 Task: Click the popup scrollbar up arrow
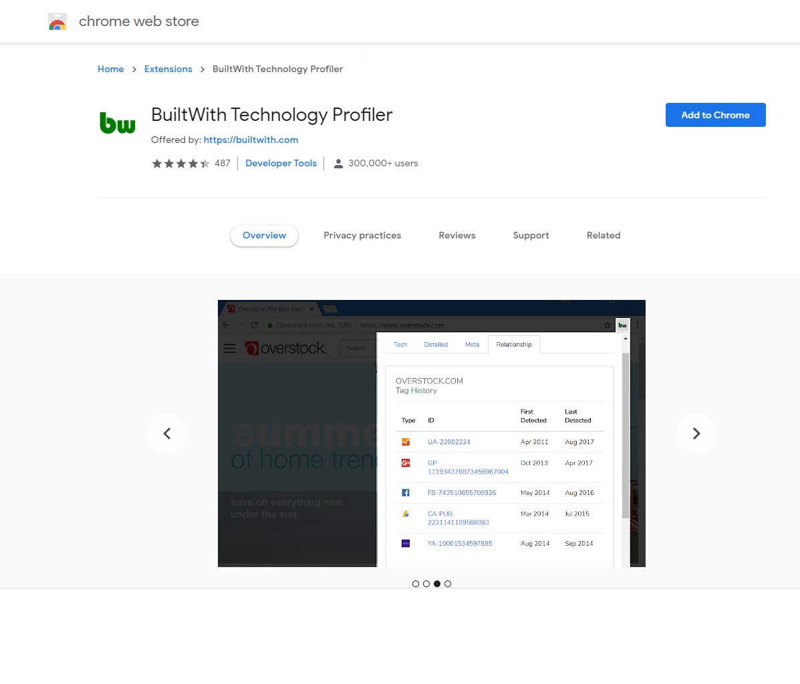click(x=626, y=339)
